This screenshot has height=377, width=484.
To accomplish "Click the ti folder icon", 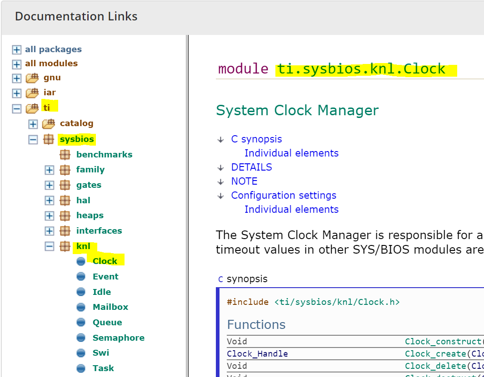I will pyautogui.click(x=32, y=108).
